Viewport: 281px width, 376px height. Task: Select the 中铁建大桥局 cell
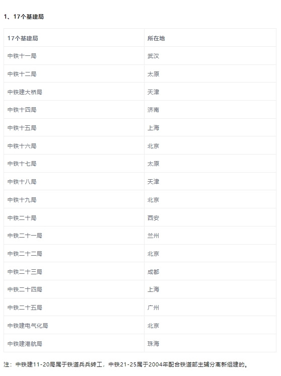(x=74, y=92)
